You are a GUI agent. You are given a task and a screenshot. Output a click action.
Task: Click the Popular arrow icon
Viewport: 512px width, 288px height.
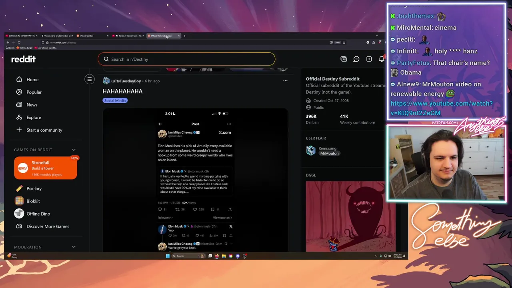[x=19, y=92]
